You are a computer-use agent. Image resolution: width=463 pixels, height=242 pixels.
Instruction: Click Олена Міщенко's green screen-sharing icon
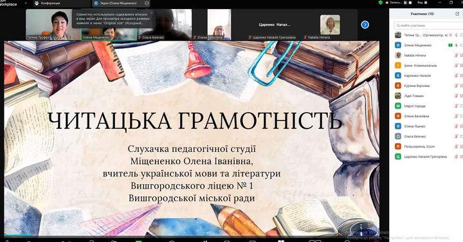[x=450, y=45]
